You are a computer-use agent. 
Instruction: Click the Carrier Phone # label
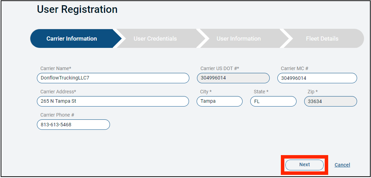pos(57,115)
